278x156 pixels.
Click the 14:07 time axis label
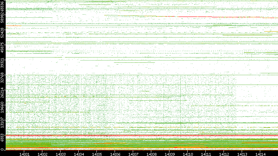133,154
